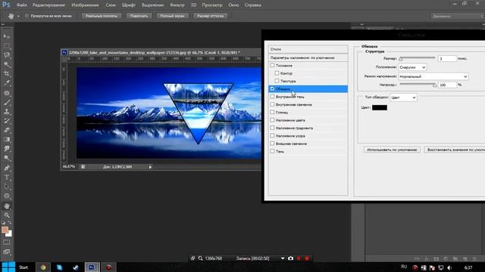Select the History Brush tool
The height and width of the screenshot is (272, 485).
pyautogui.click(x=7, y=121)
